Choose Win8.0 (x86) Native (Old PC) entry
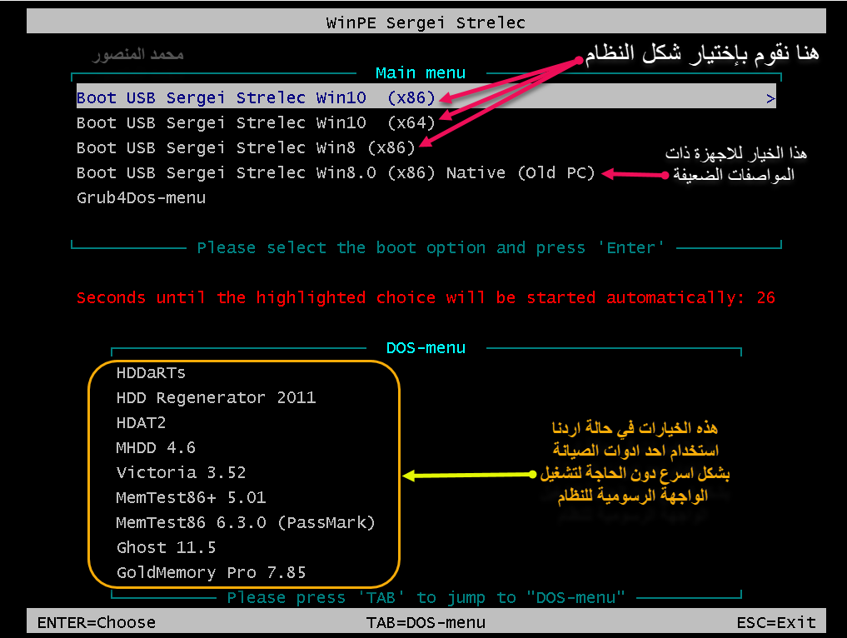The width and height of the screenshot is (847, 638). 336,173
